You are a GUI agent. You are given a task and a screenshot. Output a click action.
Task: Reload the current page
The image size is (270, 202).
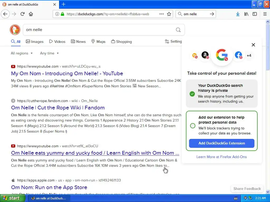tap(22, 14)
